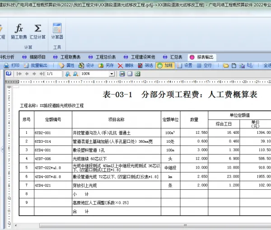Click item name 光缆接续 60芯以下
The width and height of the screenshot is (271, 230).
coord(90,159)
